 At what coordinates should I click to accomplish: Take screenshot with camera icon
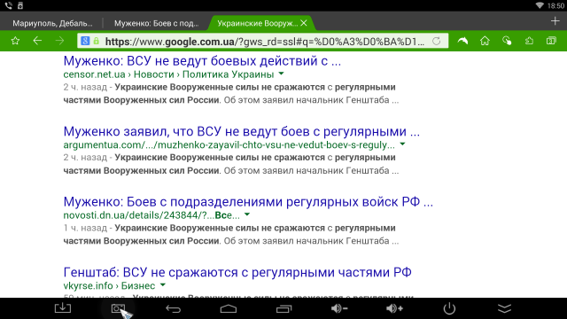pyautogui.click(x=118, y=308)
